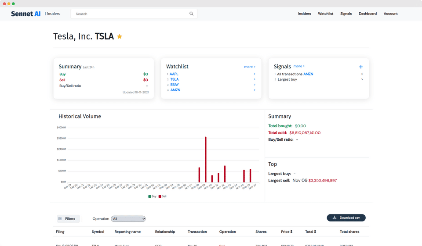Click the Nov 12 sell bar
The height and width of the screenshot is (246, 422).
click(225, 174)
